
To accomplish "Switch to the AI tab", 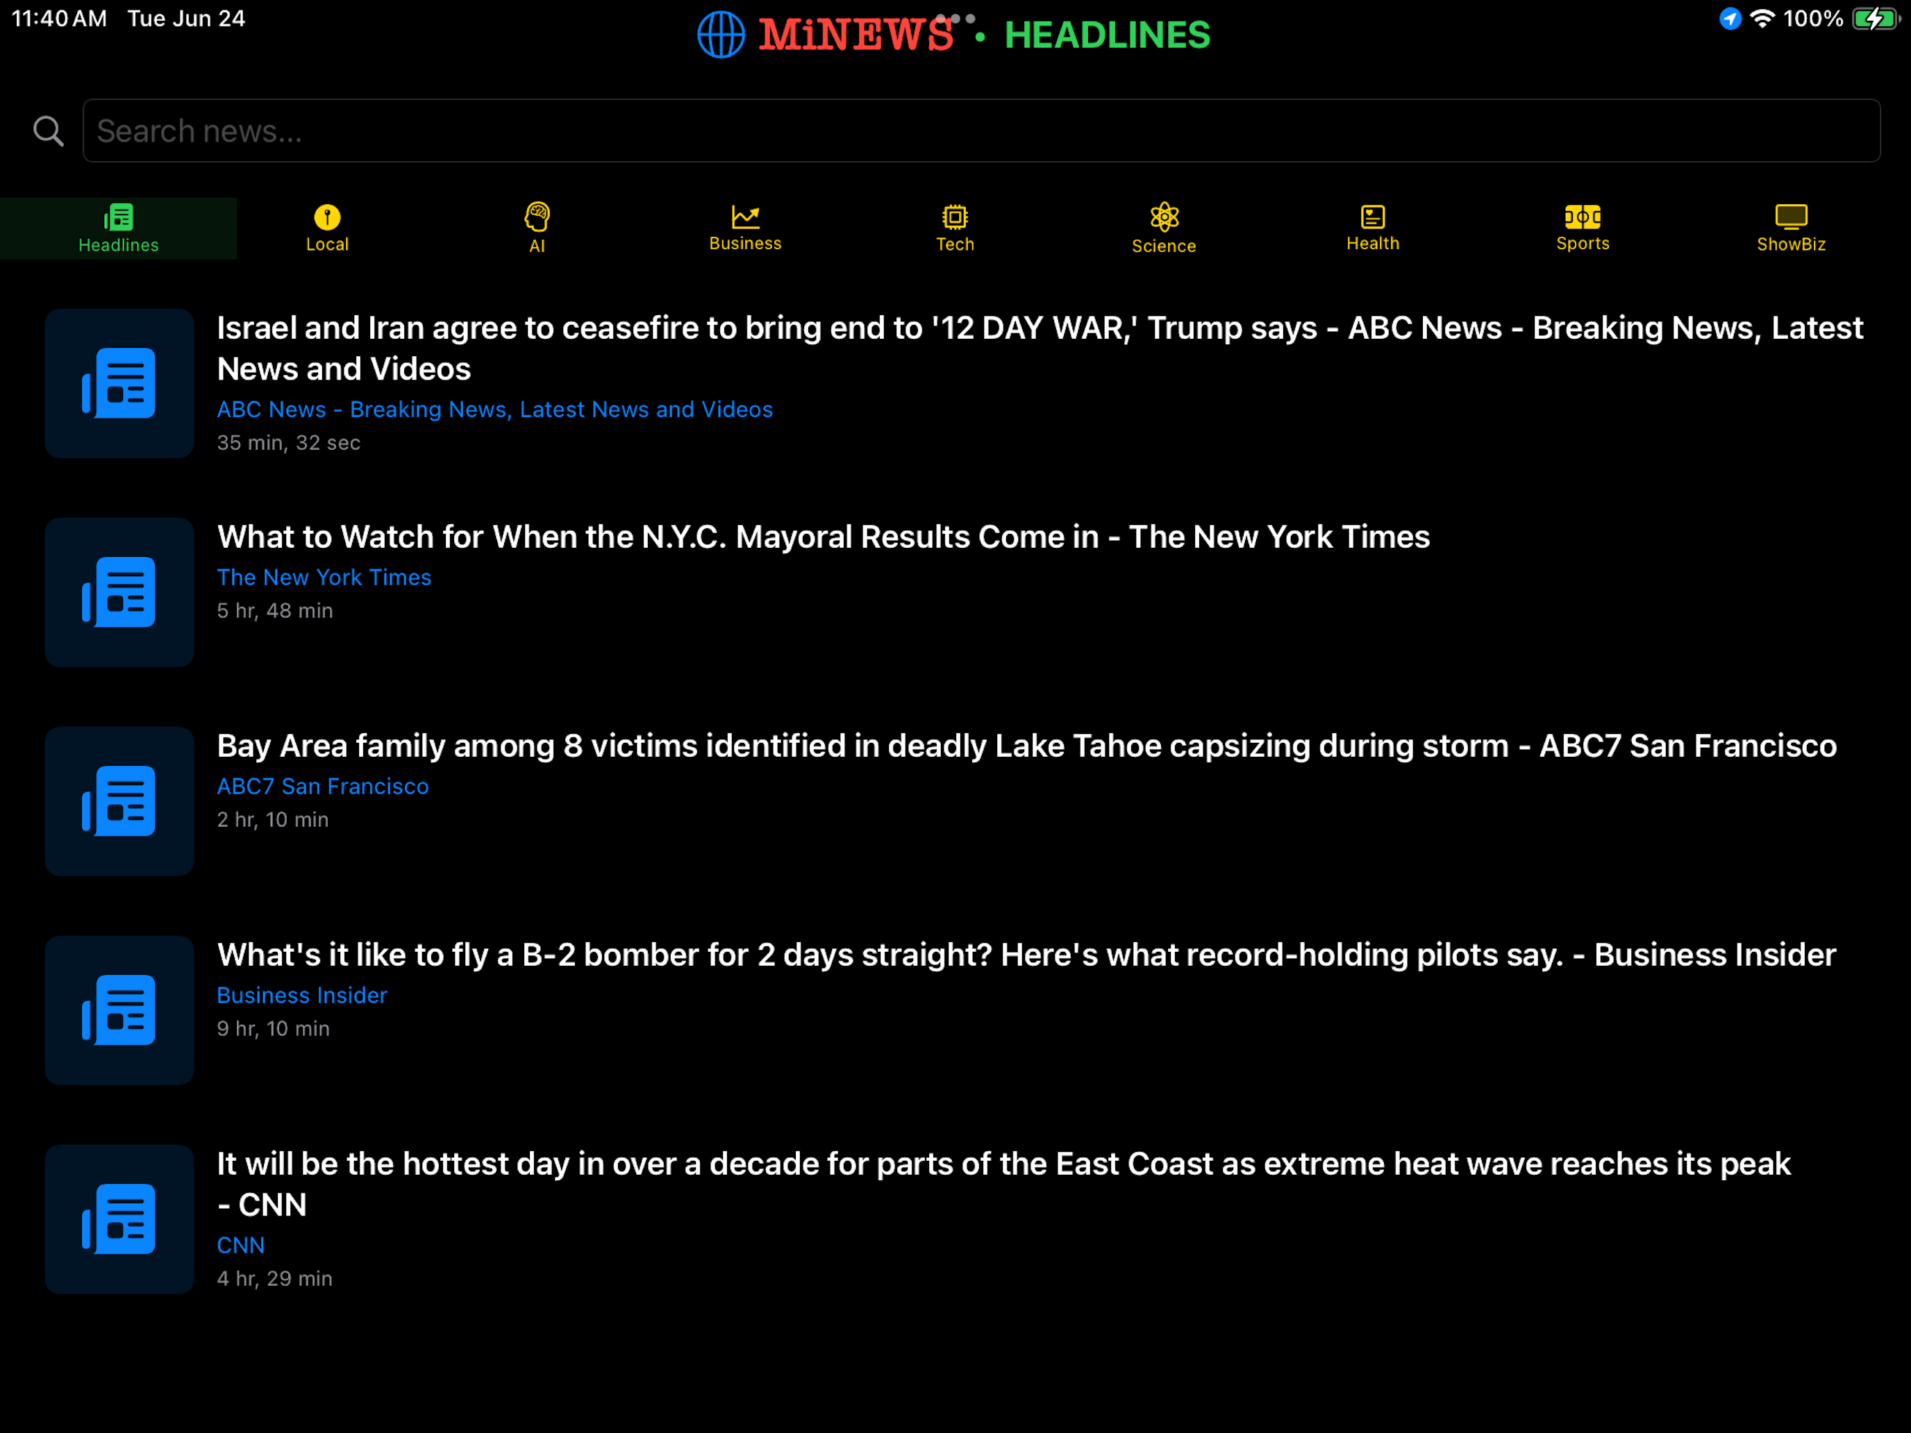I will coord(537,229).
